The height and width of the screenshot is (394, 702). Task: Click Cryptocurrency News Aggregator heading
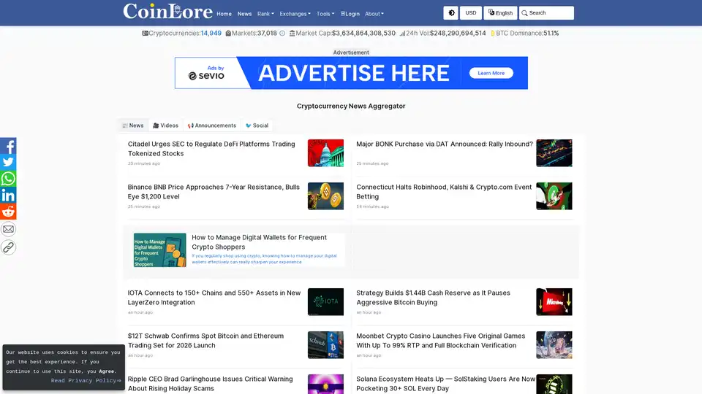tap(351, 106)
